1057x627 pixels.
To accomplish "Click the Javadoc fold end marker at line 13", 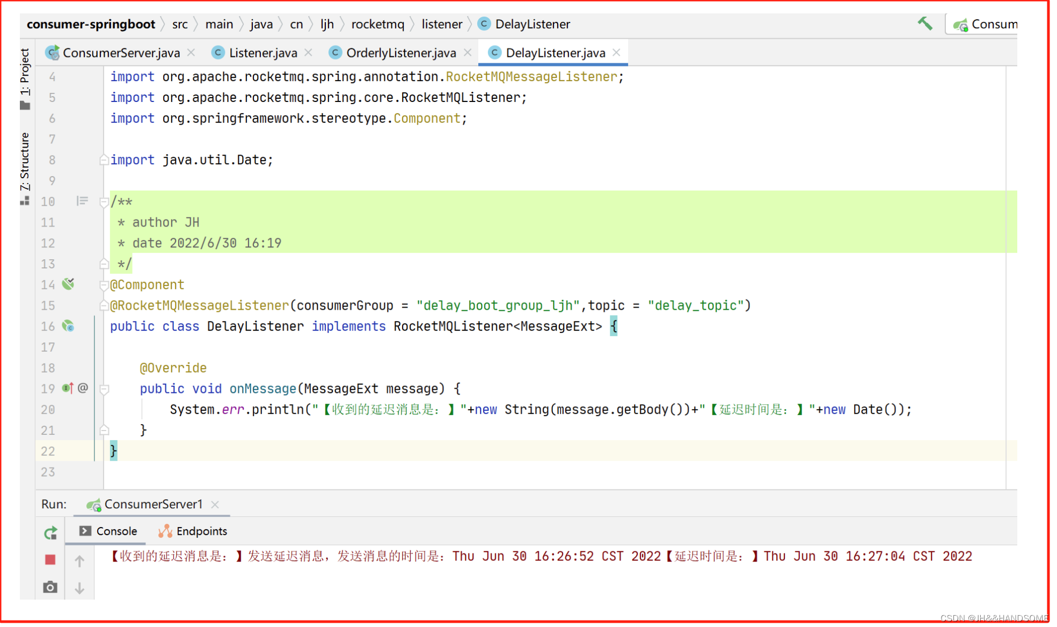I will (x=104, y=264).
